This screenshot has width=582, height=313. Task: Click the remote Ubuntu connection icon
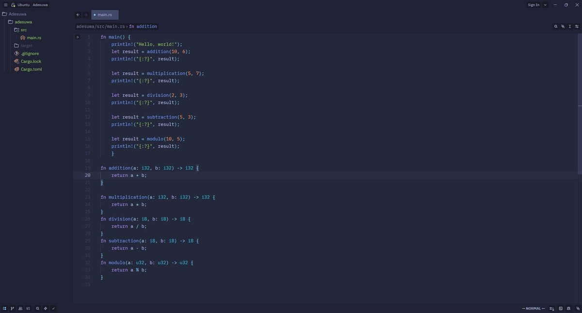[x=13, y=5]
